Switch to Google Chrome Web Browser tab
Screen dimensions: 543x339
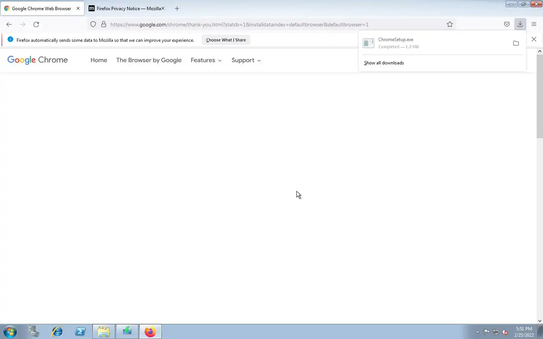[x=42, y=8]
